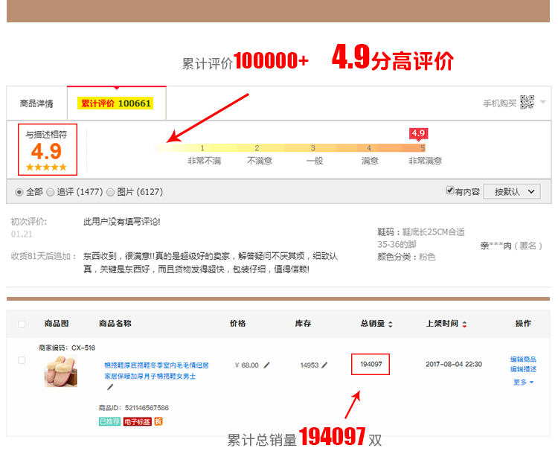Click the sort arrows next to 总销量

391,324
